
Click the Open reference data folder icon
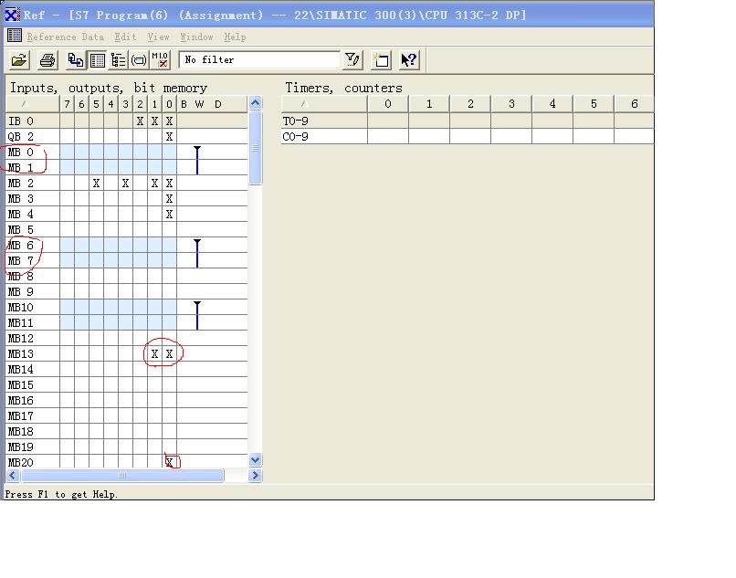(20, 60)
